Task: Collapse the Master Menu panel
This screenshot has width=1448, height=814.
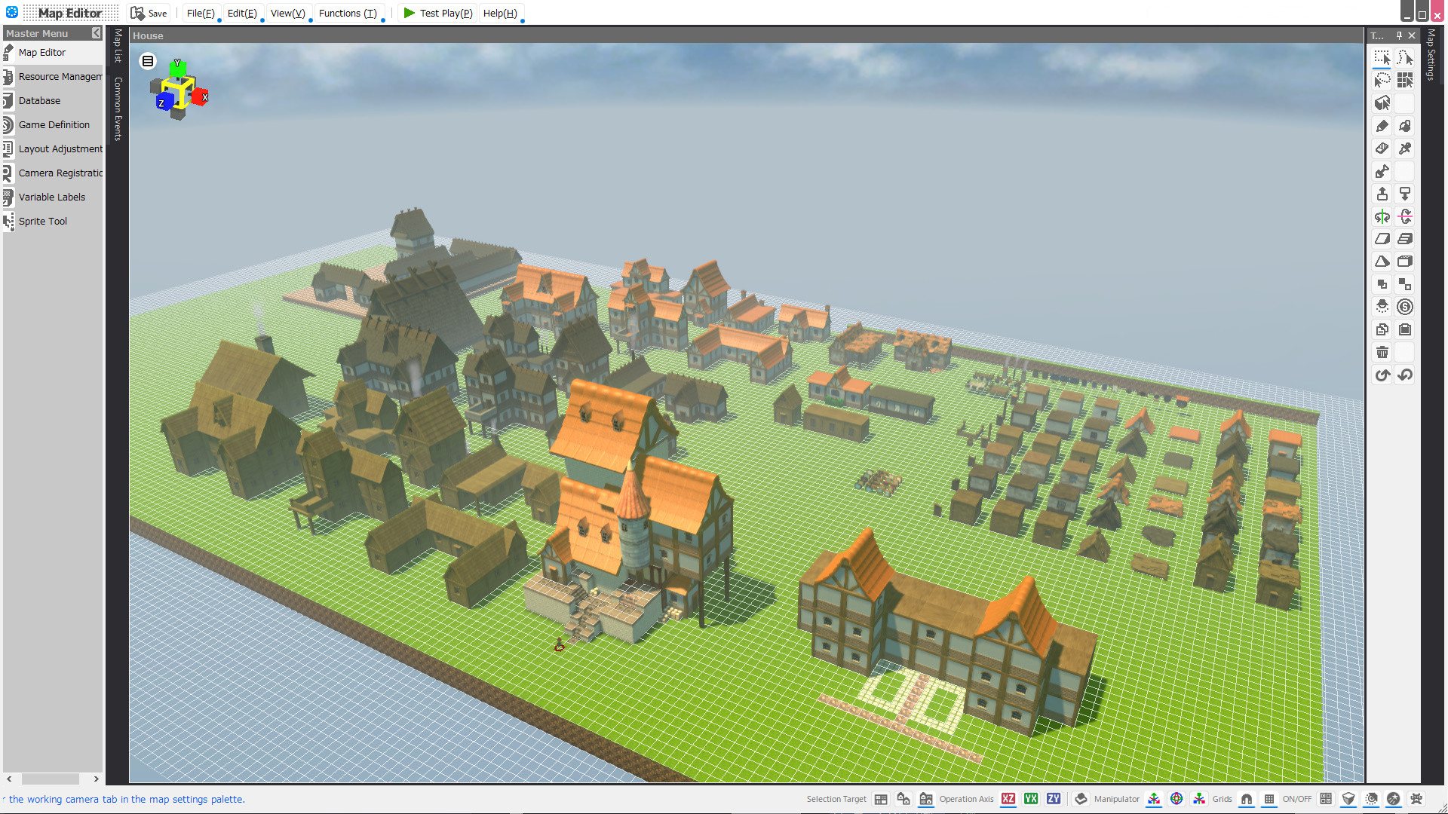Action: click(96, 33)
